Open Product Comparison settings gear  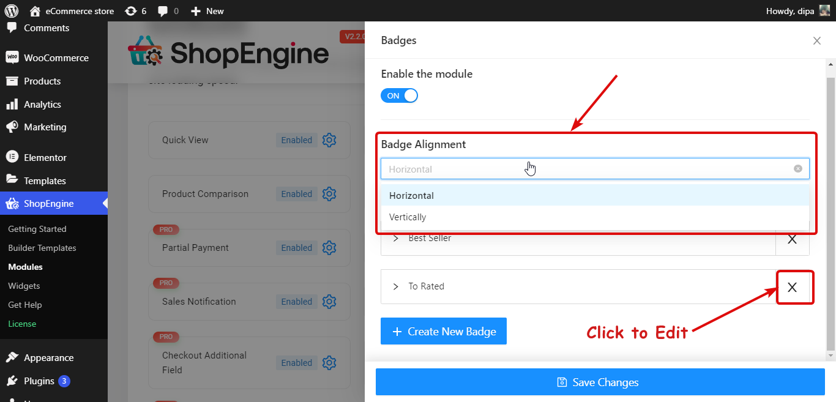[x=329, y=194]
